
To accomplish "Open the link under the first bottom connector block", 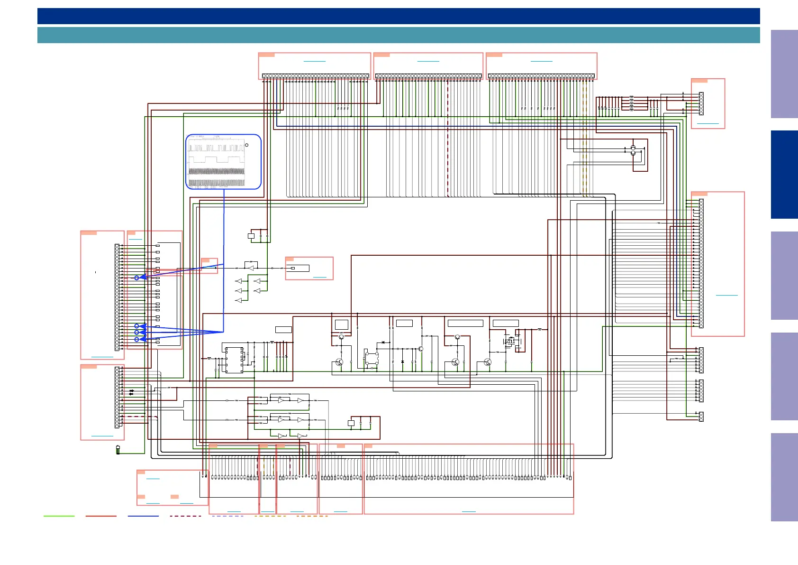I will pos(234,511).
